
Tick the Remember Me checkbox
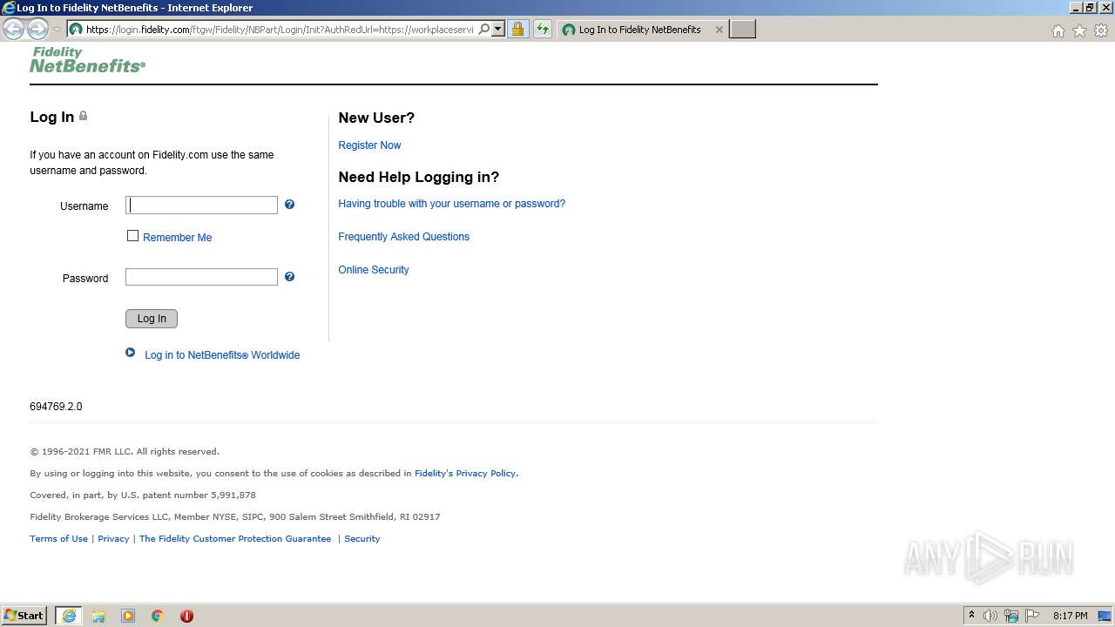(132, 236)
